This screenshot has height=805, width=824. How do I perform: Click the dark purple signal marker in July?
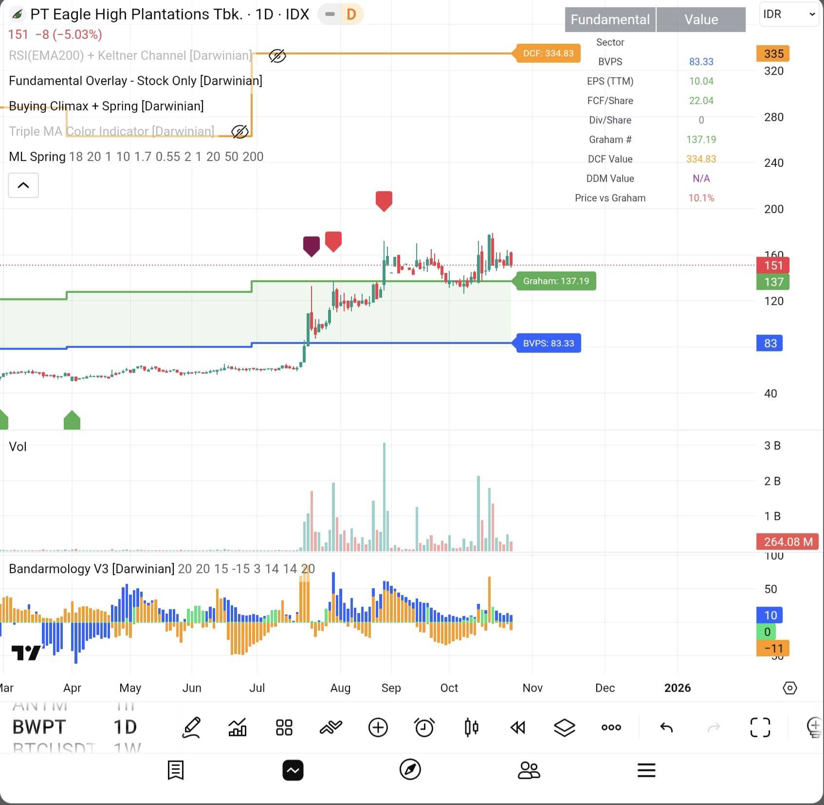tap(311, 246)
